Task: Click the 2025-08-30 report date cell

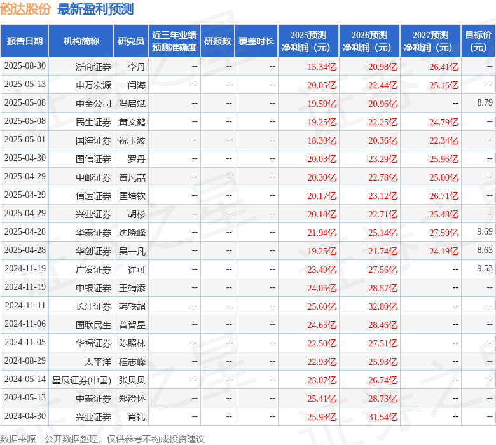Action: coord(25,66)
